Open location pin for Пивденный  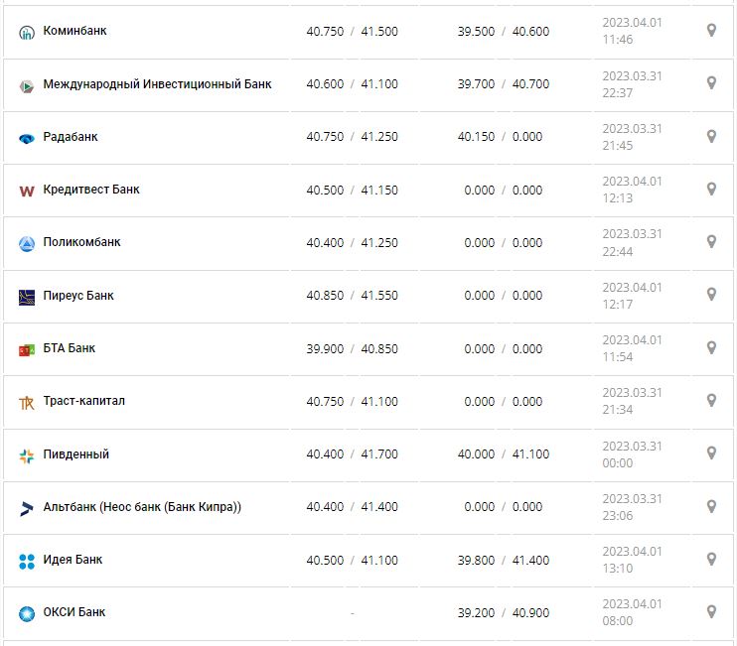(711, 453)
